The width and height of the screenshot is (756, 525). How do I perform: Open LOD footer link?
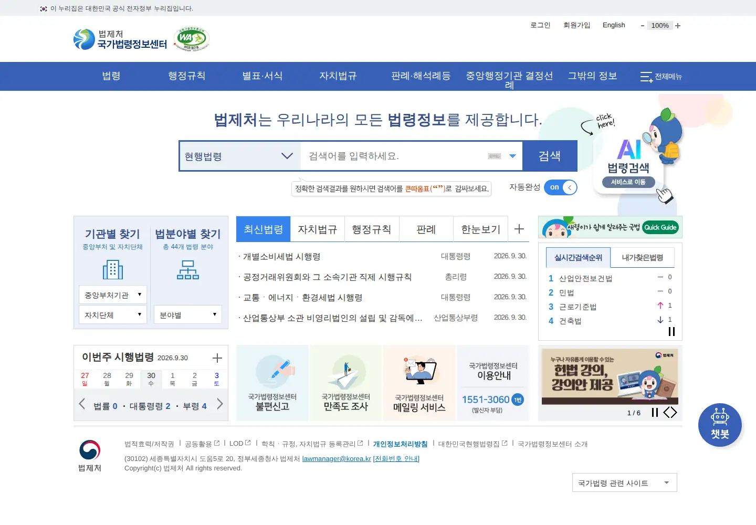point(240,444)
